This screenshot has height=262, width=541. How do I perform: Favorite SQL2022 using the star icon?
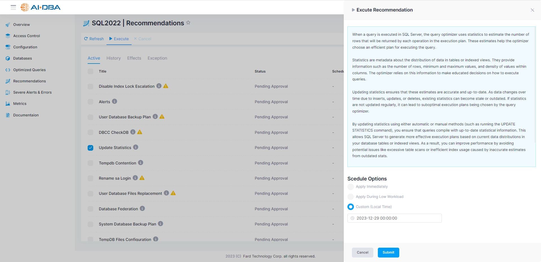click(188, 23)
